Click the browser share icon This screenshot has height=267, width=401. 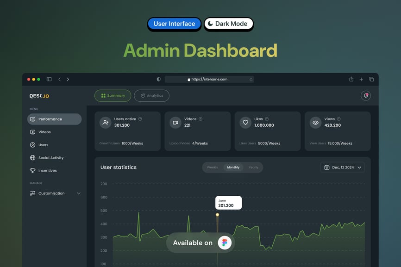coord(351,79)
